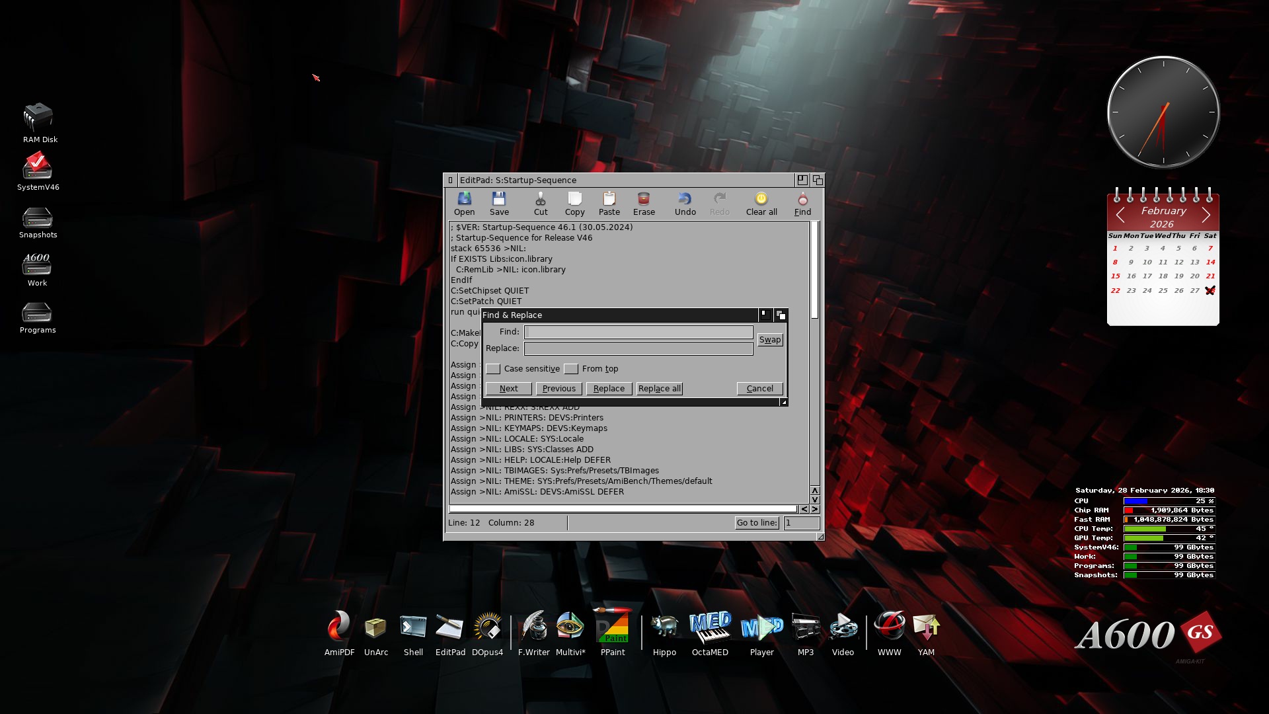Cancel the Find & Replace dialog
This screenshot has width=1269, height=714.
(x=759, y=389)
